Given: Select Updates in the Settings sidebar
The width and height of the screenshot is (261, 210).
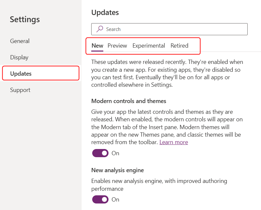Looking at the screenshot, I should pyautogui.click(x=21, y=74).
